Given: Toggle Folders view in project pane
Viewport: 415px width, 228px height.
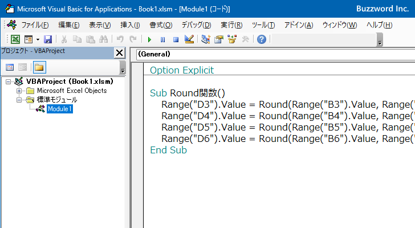Looking at the screenshot, I should click(39, 67).
